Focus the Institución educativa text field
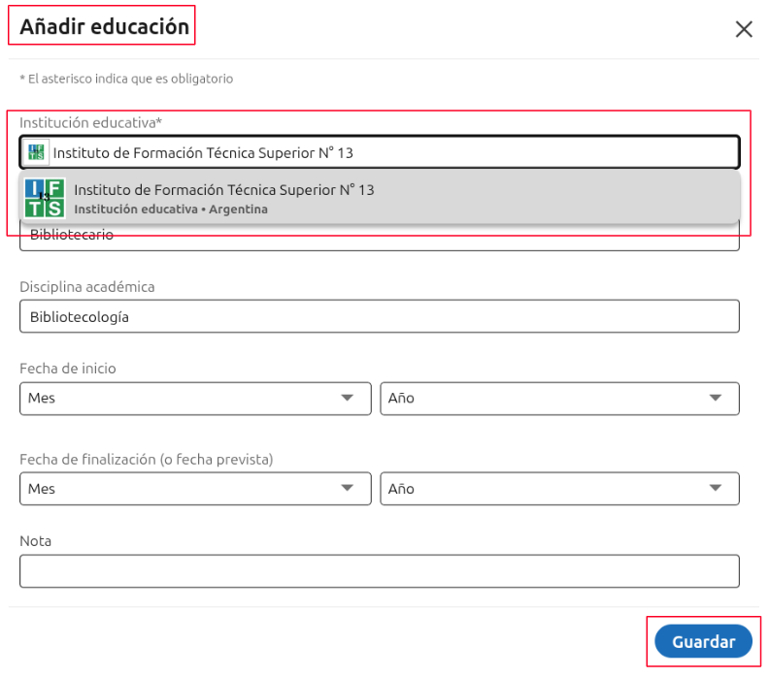The image size is (770, 677). point(388,152)
